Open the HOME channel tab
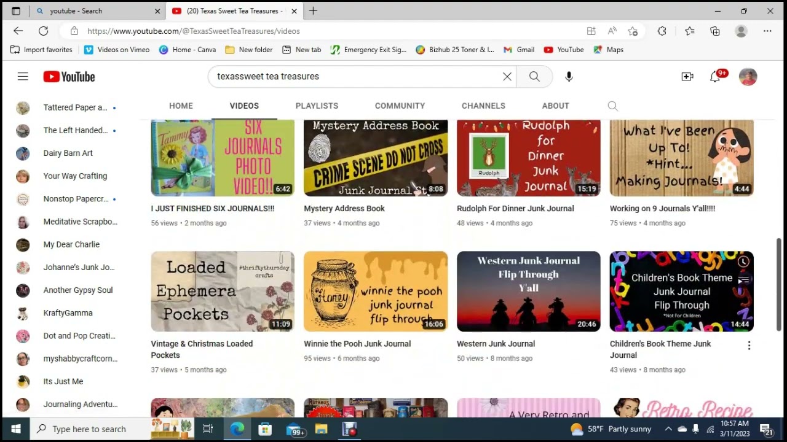The image size is (787, 442). [181, 106]
